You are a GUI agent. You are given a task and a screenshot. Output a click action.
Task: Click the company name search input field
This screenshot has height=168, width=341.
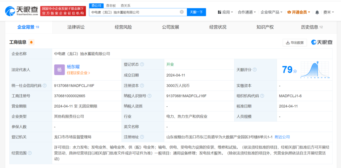[x=134, y=12]
